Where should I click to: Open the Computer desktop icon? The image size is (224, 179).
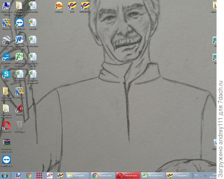click(x=6, y=6)
